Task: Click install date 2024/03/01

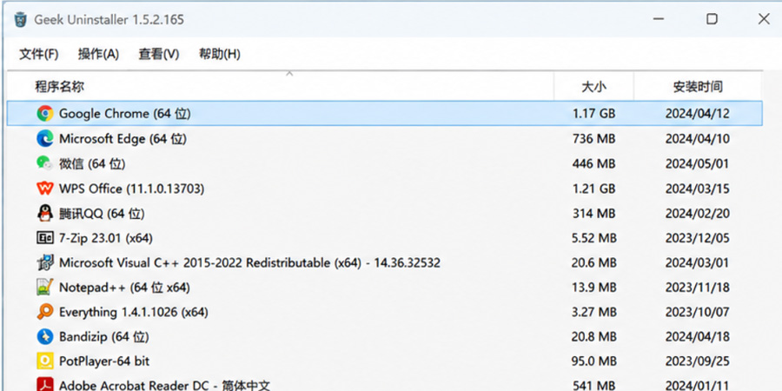Action: (697, 262)
